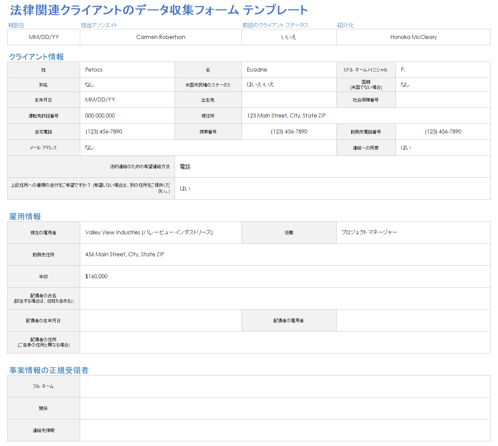The width and height of the screenshot is (498, 446).
Task: Select the 勤務先住所 label cell
Action: click(x=44, y=254)
